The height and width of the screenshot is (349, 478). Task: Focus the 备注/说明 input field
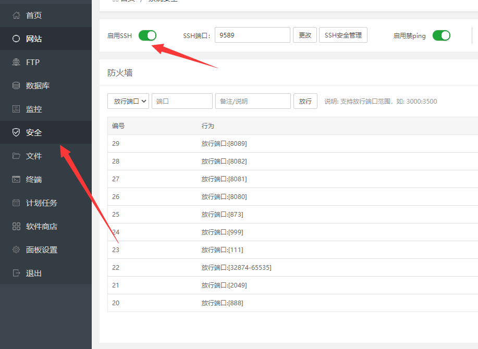click(253, 101)
